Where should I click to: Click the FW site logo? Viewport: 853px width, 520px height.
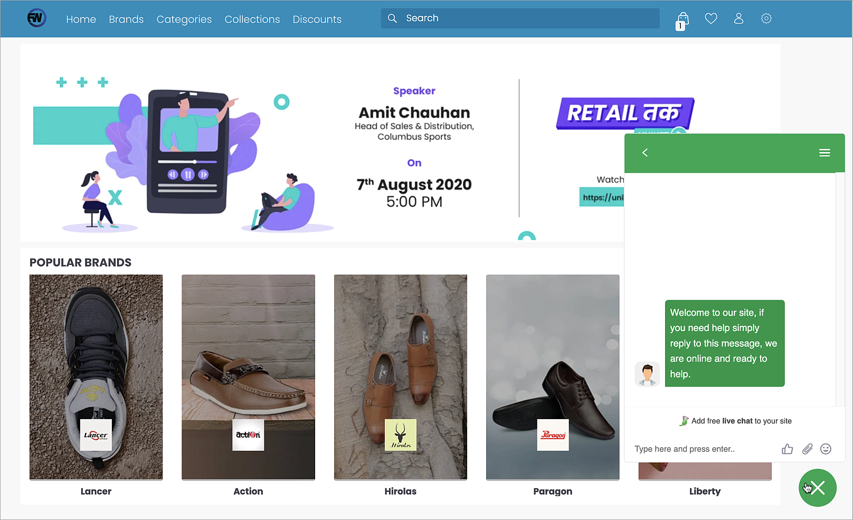(x=36, y=18)
